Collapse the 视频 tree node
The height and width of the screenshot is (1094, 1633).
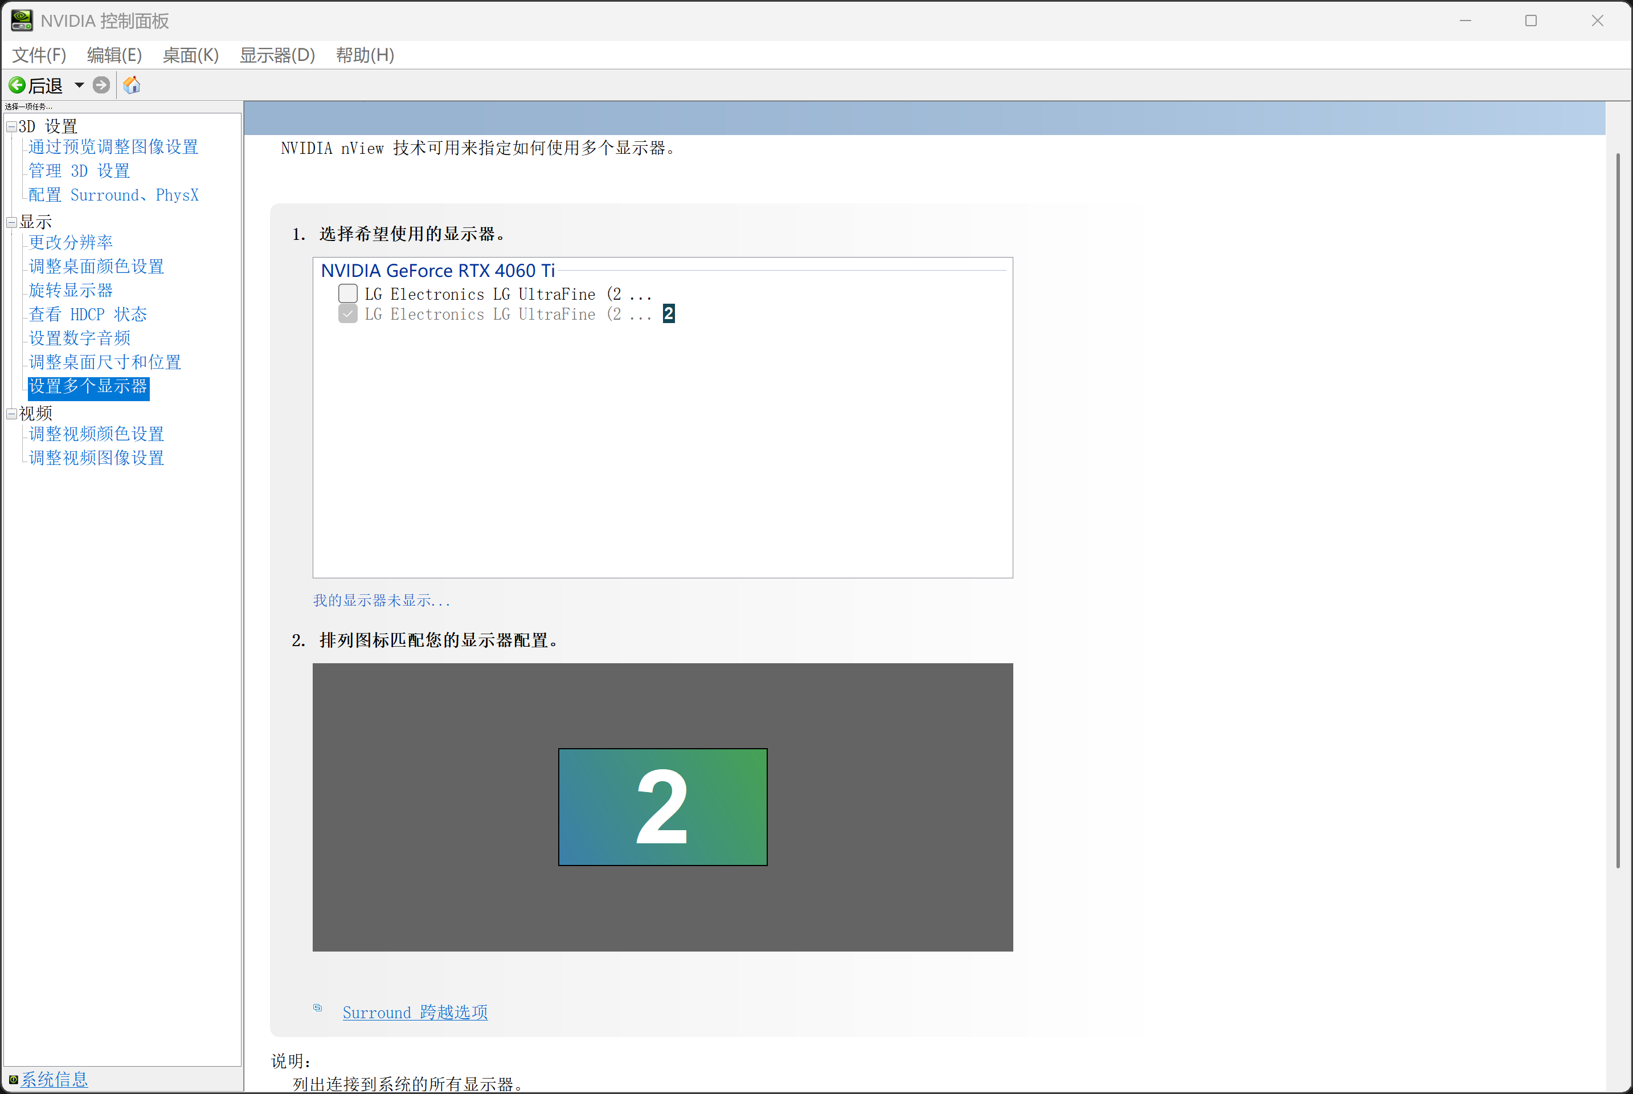click(12, 414)
